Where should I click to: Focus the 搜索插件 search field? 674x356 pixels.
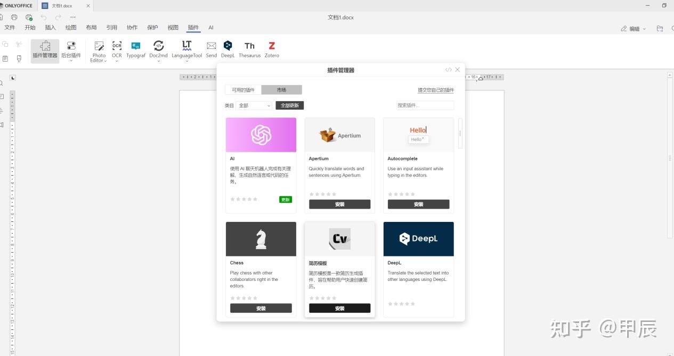(x=425, y=105)
